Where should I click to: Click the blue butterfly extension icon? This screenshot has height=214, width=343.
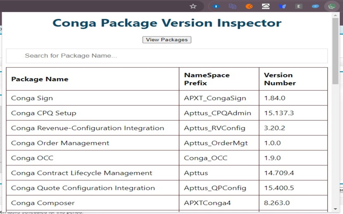(x=282, y=6)
